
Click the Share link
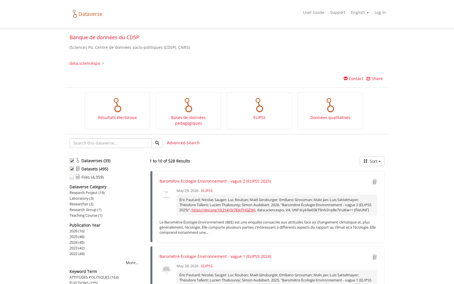[x=375, y=79]
